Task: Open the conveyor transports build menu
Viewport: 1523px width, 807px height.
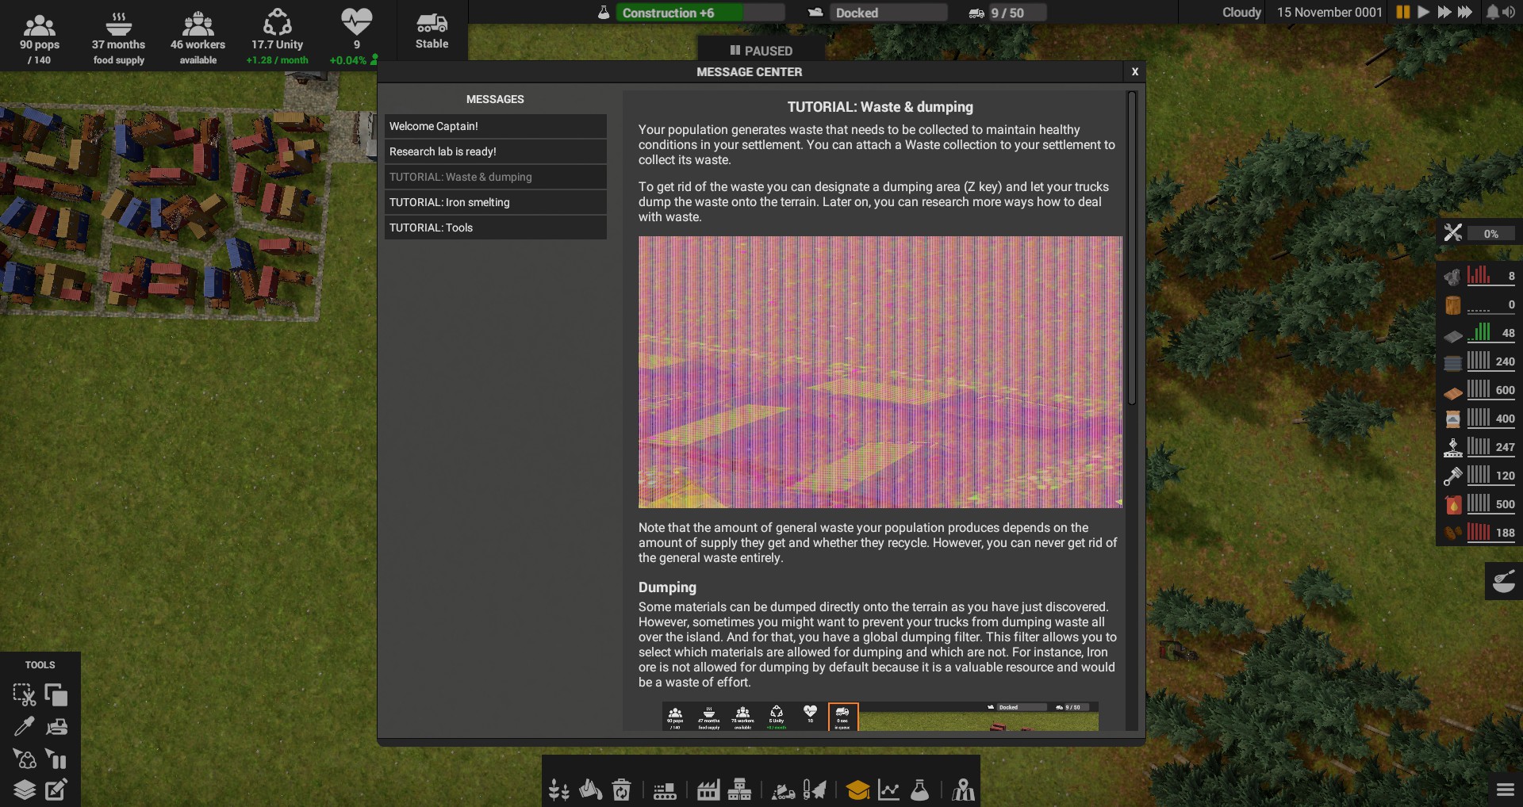Action: 665,790
